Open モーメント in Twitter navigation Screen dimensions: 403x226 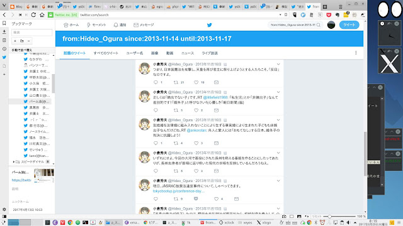click(96, 25)
